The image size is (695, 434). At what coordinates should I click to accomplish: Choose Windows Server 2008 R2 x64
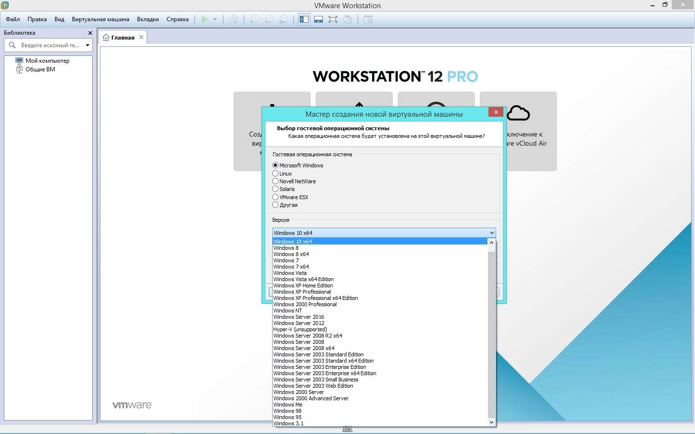click(x=380, y=336)
